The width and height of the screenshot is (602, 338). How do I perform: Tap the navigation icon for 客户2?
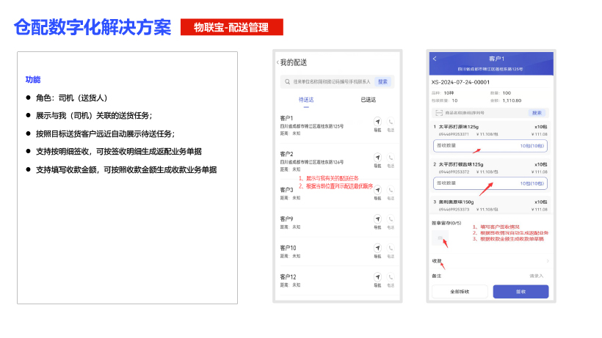tap(377, 156)
